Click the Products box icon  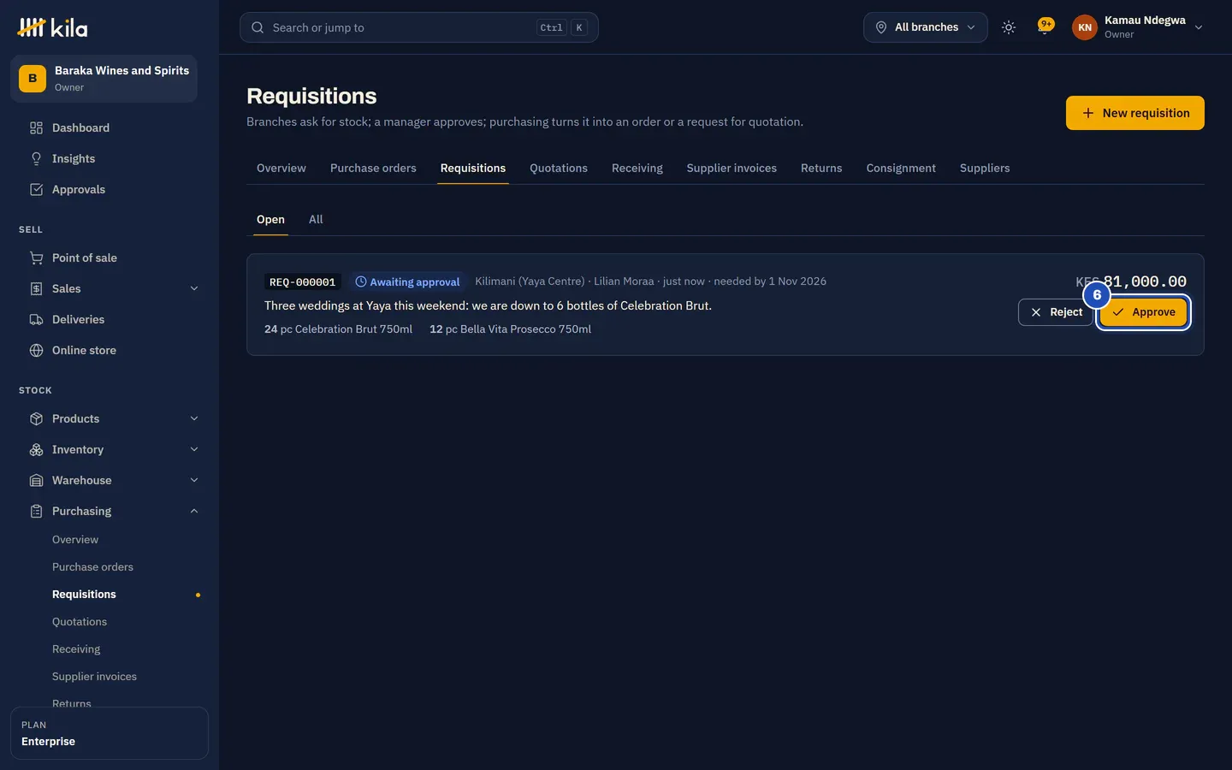[36, 418]
